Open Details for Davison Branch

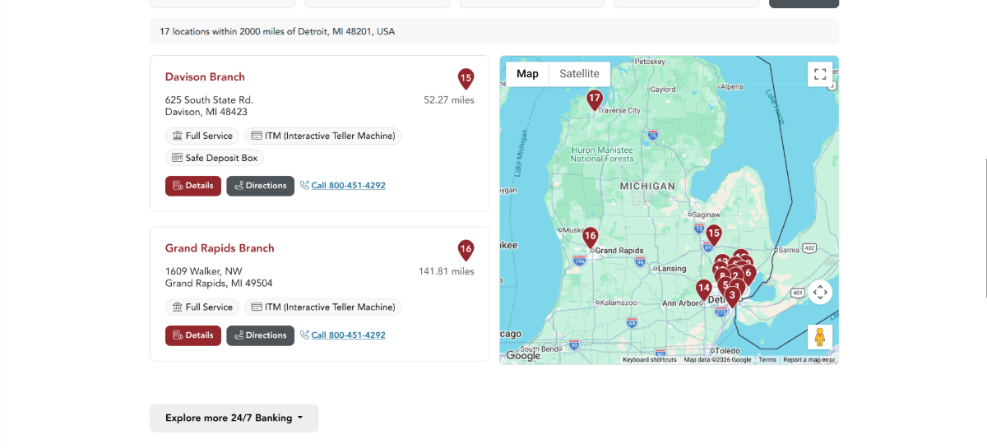[193, 186]
